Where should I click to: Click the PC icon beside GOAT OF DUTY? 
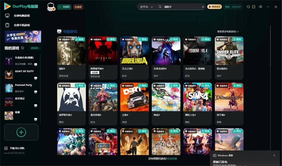click(x=36, y=78)
